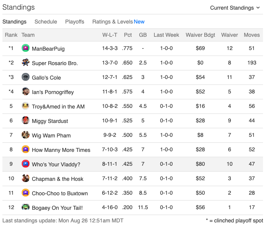Viewport: 266px width, 226px height.
Task: Click Bogaey On Your Tail! frog avatar
Action: [26, 207]
